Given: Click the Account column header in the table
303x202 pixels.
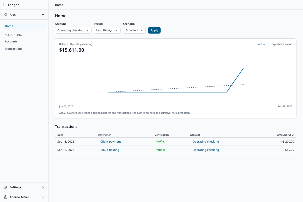Looking at the screenshot, I should tap(195, 135).
